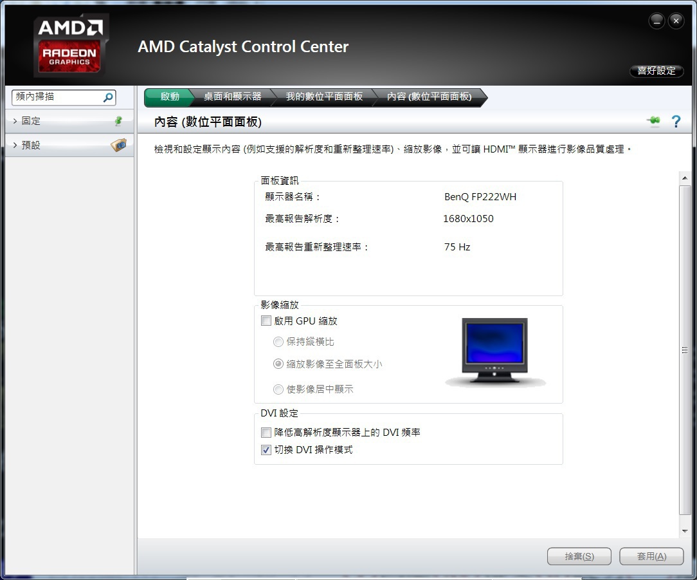697x580 pixels.
Task: Click the green pin page icon
Action: coord(653,120)
